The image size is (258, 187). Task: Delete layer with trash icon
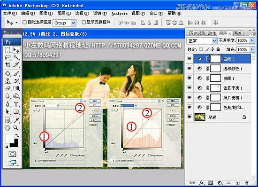(x=246, y=182)
